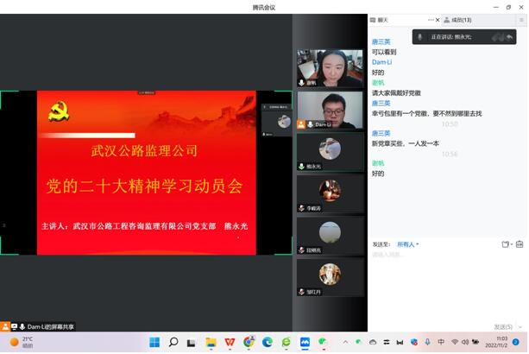Close the chat (聊天) panel
The height and width of the screenshot is (354, 529).
click(x=438, y=20)
